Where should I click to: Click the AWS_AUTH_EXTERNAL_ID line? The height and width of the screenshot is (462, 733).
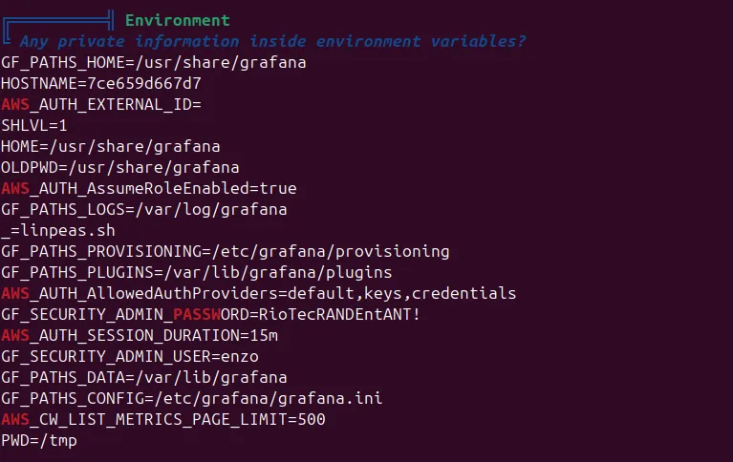(101, 104)
